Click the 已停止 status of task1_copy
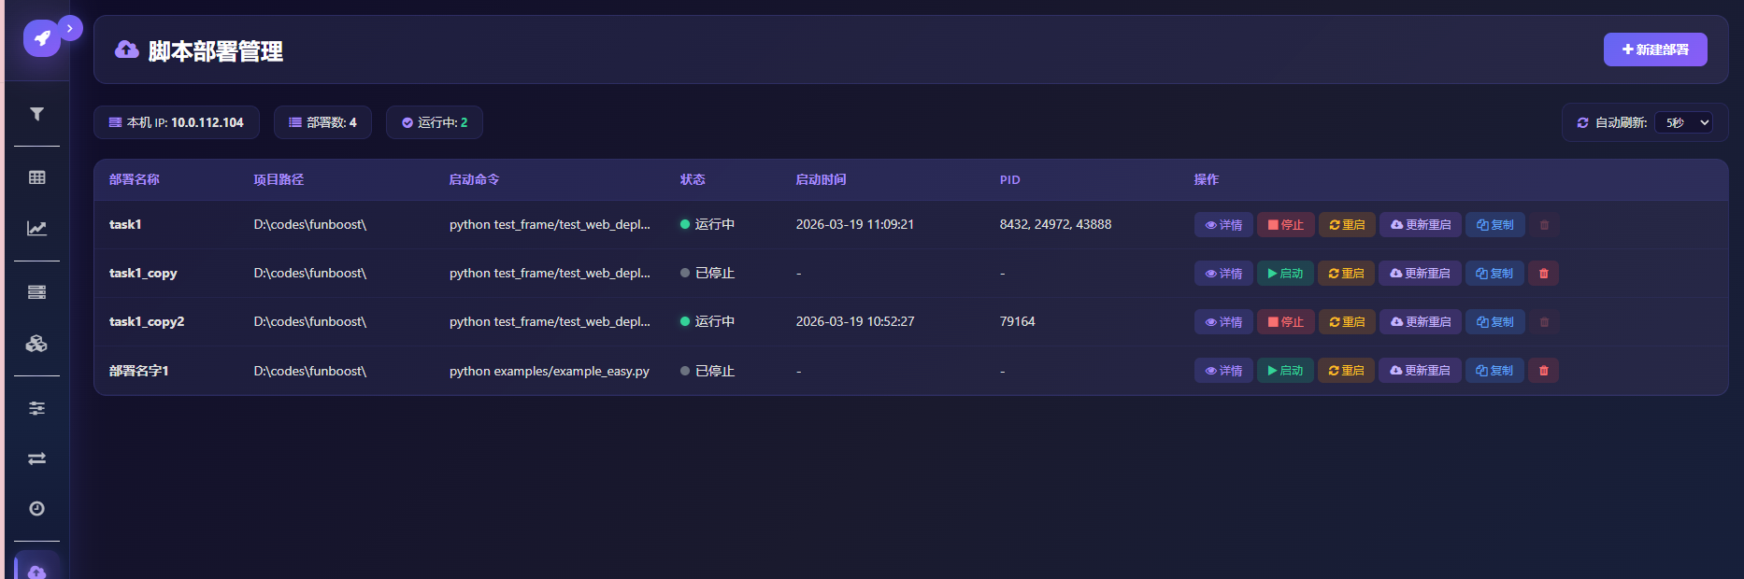The height and width of the screenshot is (579, 1744). (708, 273)
